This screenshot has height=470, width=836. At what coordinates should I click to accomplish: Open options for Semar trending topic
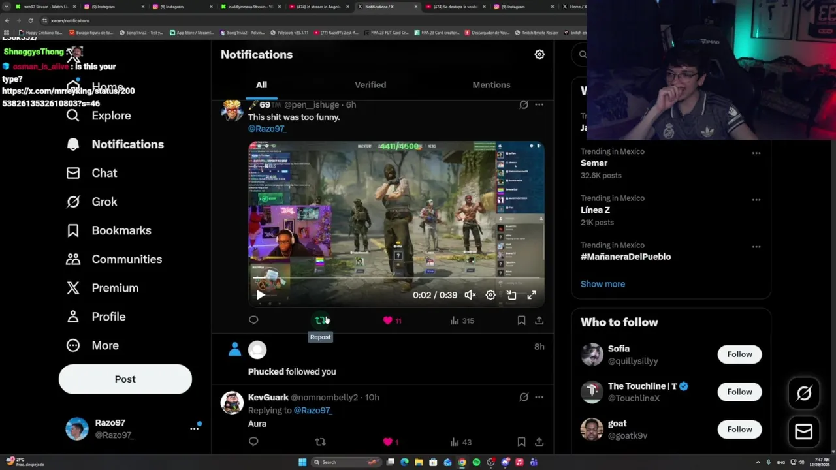[x=756, y=153]
